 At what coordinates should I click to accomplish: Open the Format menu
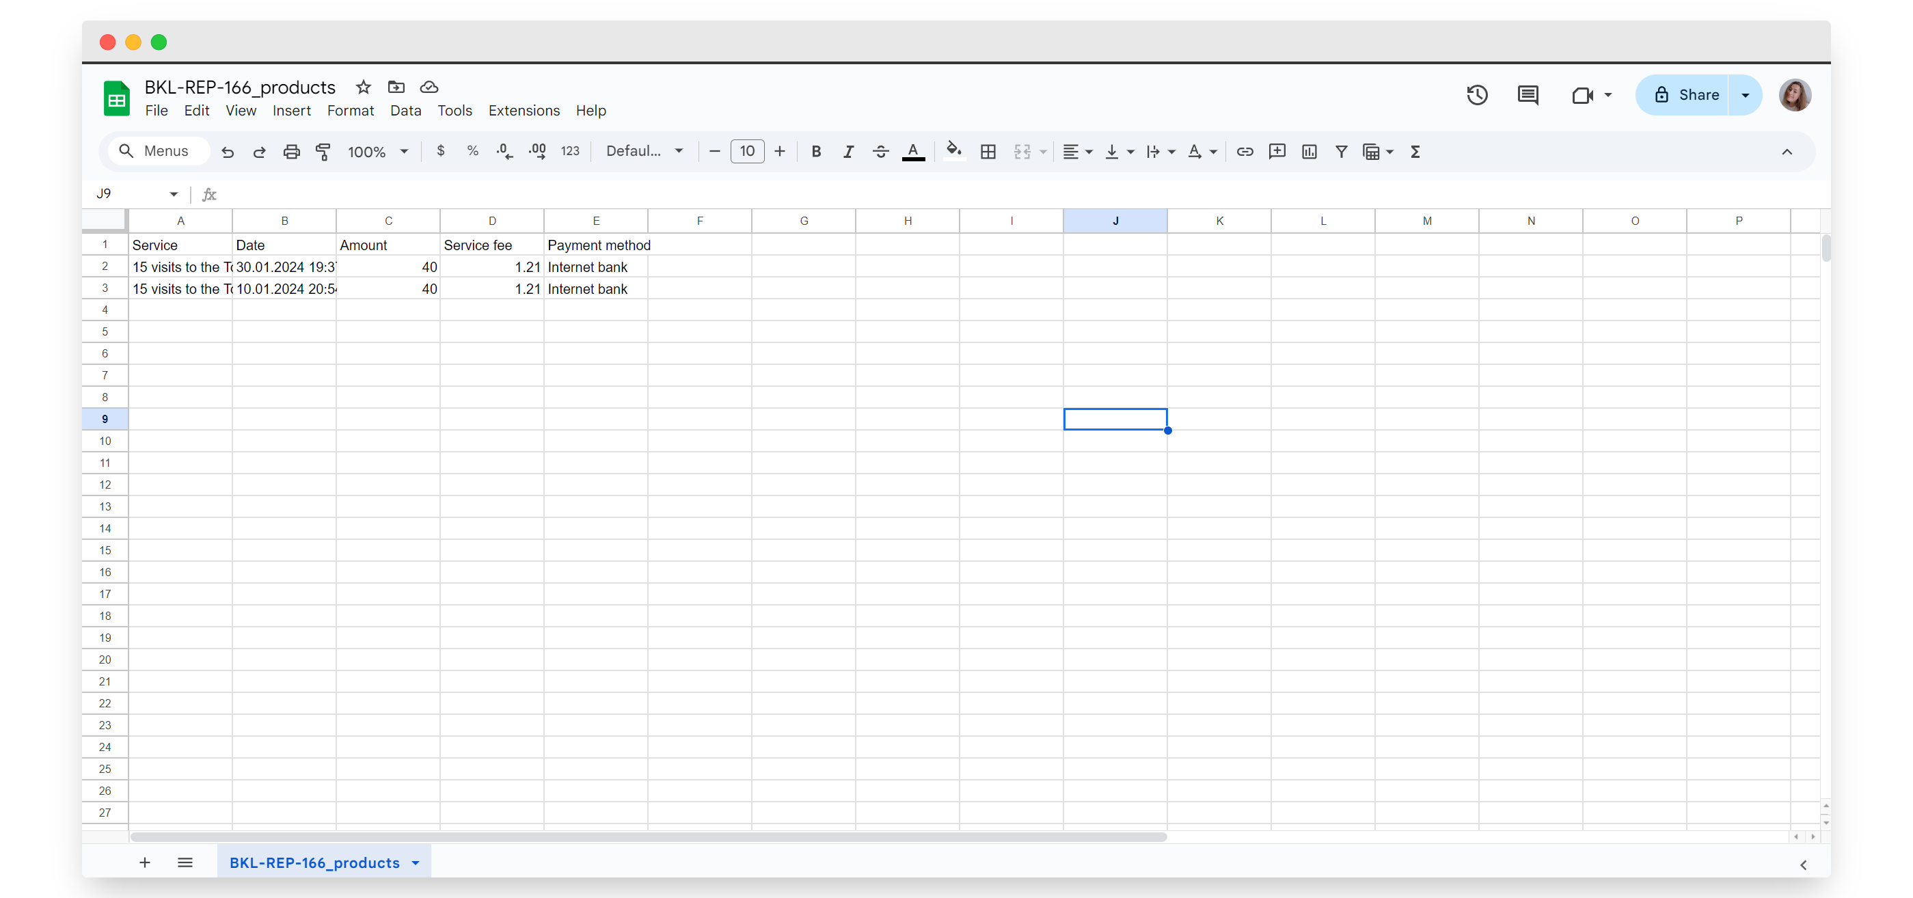350,111
